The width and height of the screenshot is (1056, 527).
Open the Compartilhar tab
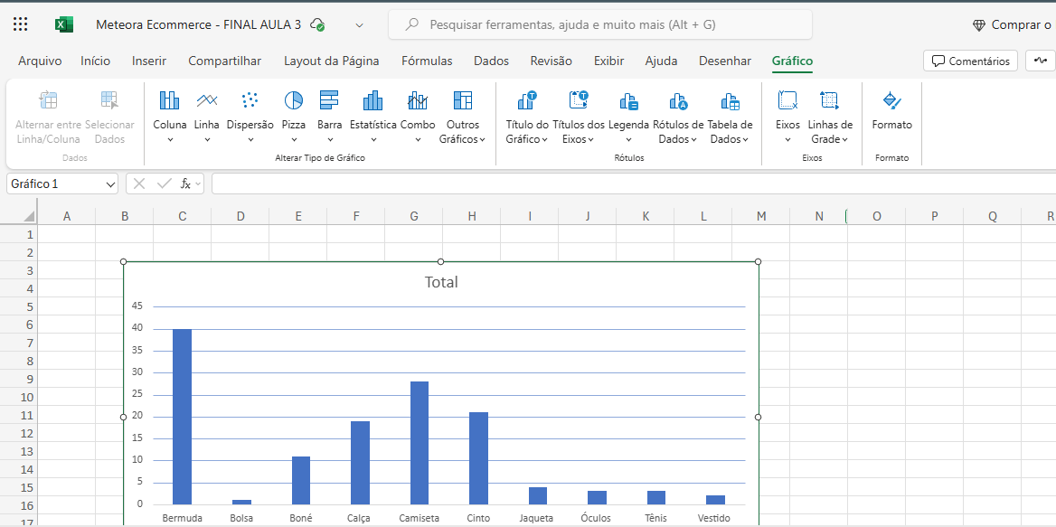[x=225, y=61]
